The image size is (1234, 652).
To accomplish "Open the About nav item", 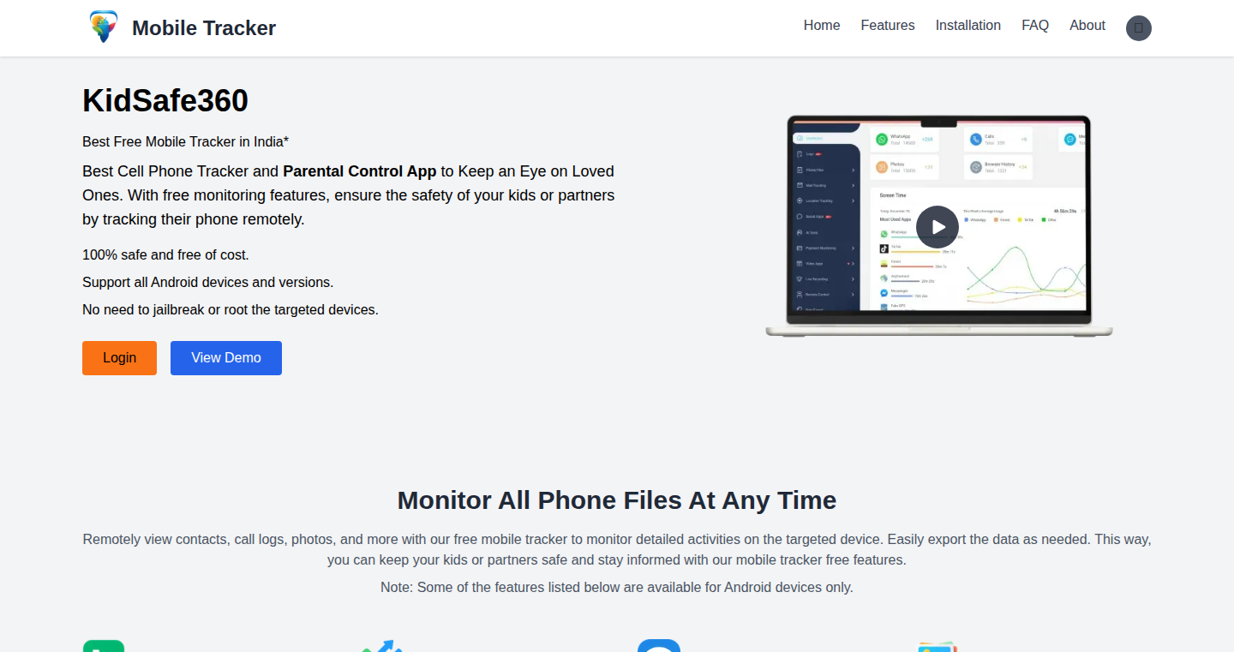I will [1087, 26].
